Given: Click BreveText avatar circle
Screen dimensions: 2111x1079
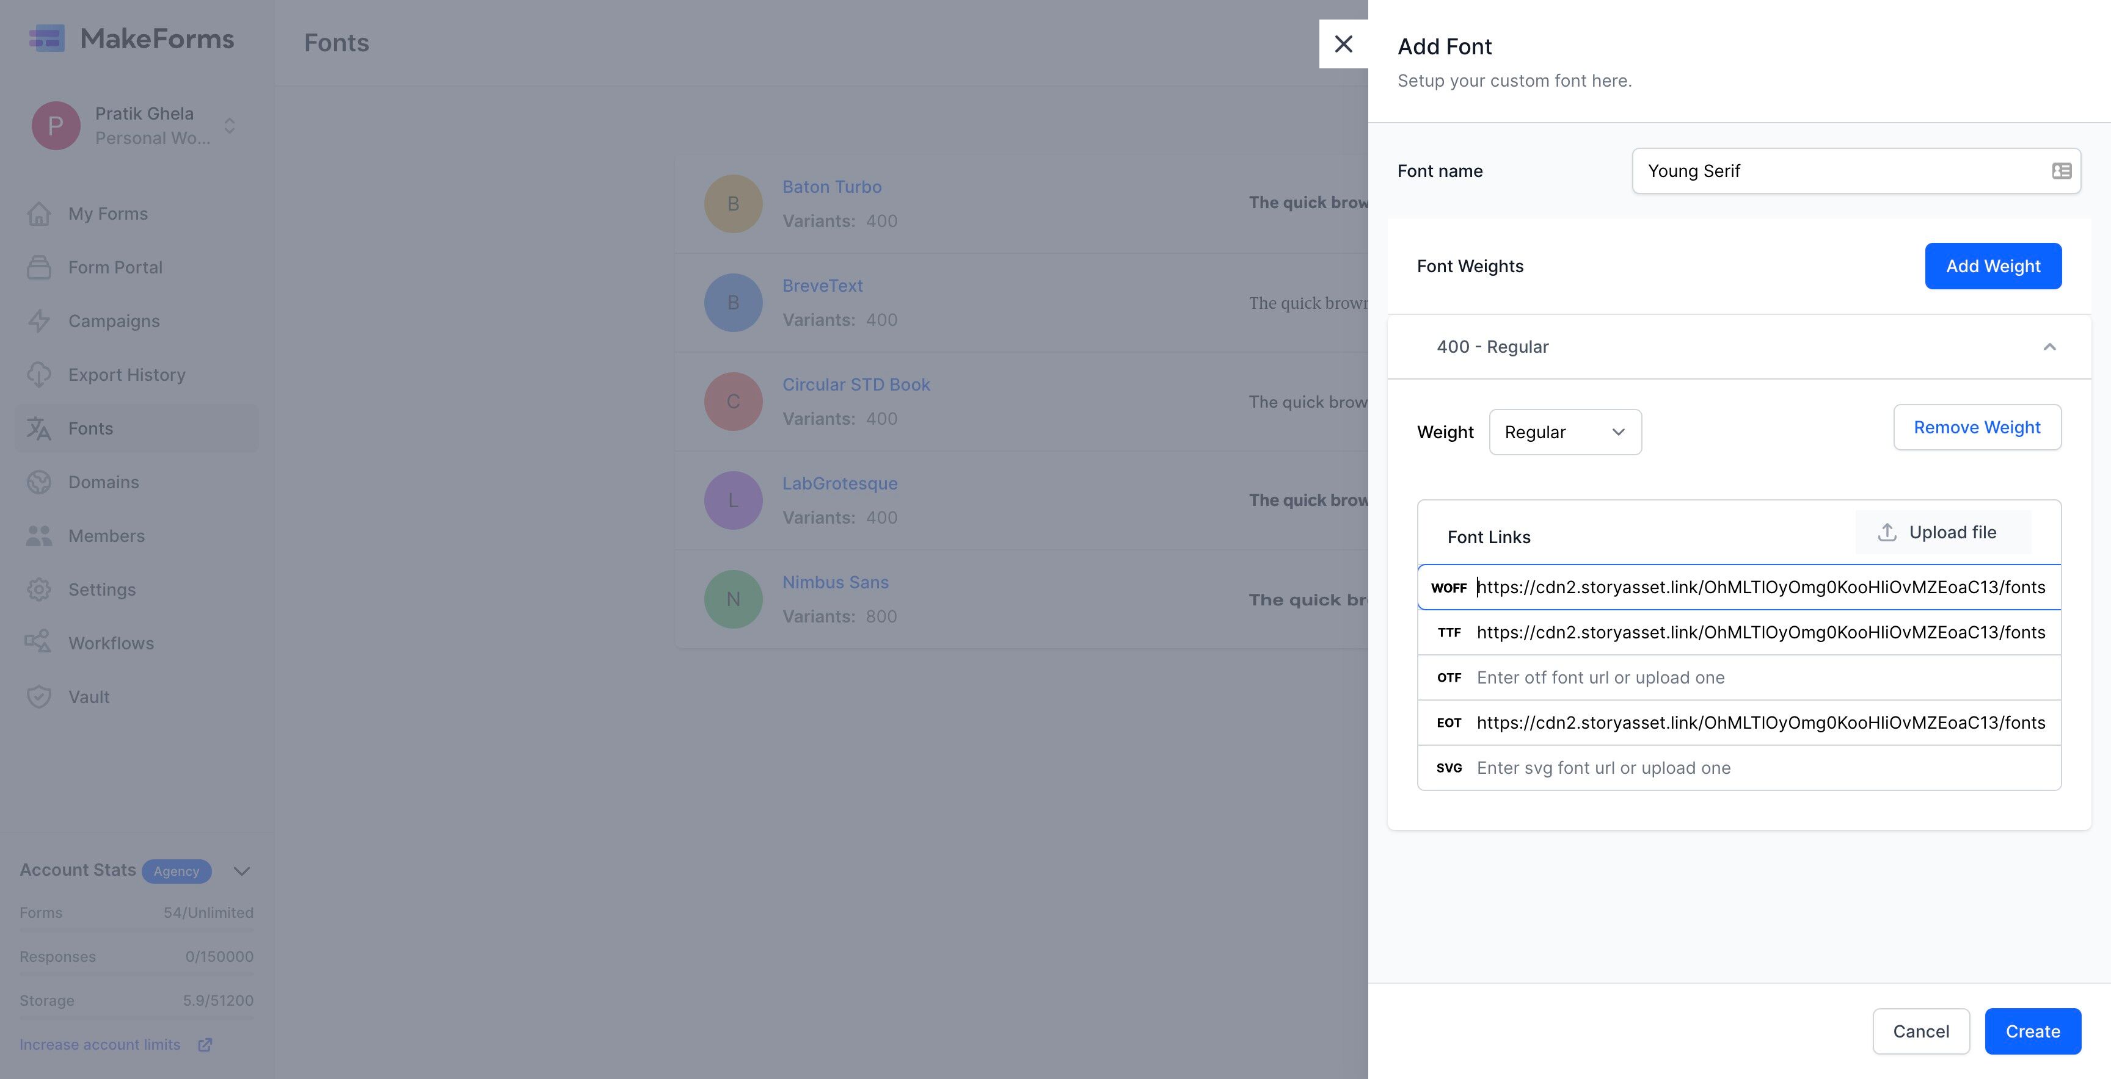Looking at the screenshot, I should [734, 303].
